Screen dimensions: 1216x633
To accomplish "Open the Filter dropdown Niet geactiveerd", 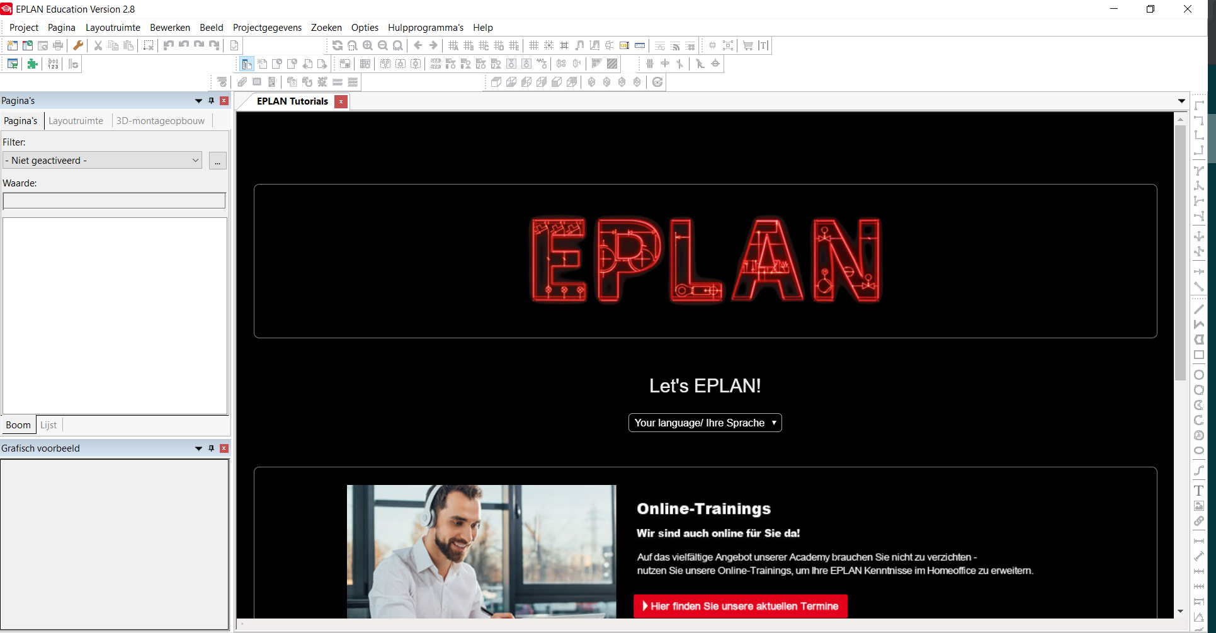I will click(102, 160).
